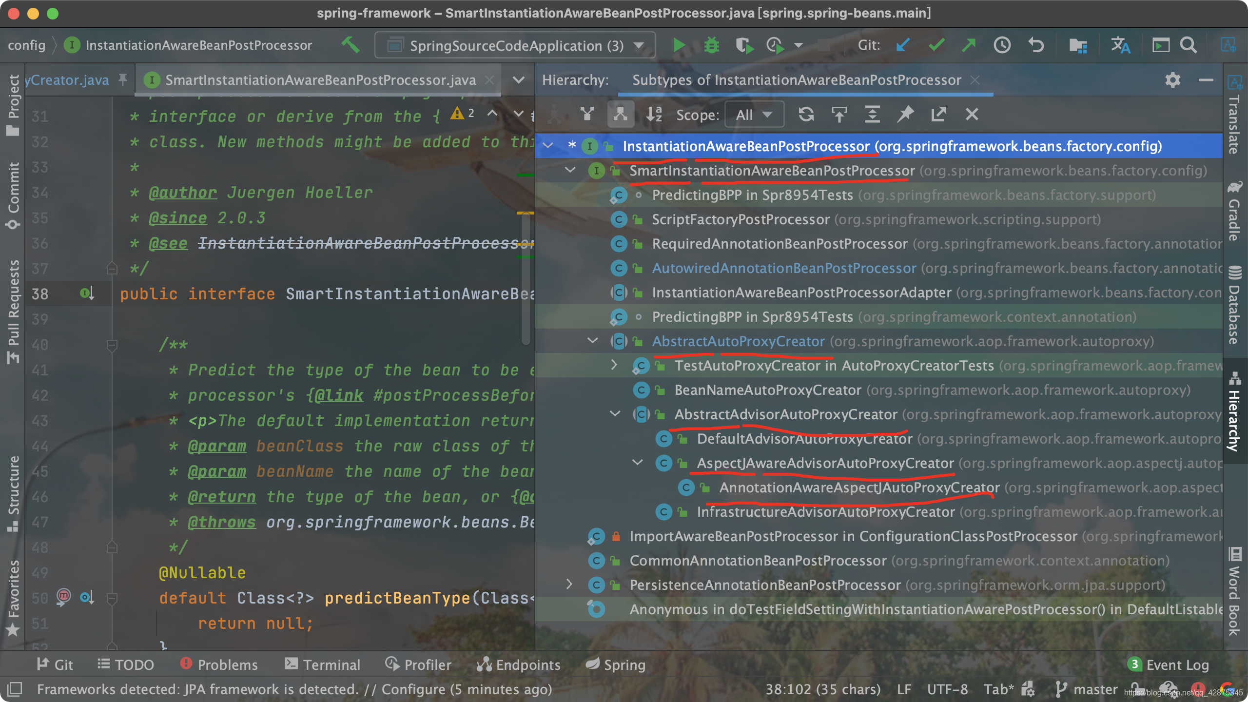This screenshot has width=1248, height=702.
Task: Refresh the hierarchy tree
Action: (x=806, y=115)
